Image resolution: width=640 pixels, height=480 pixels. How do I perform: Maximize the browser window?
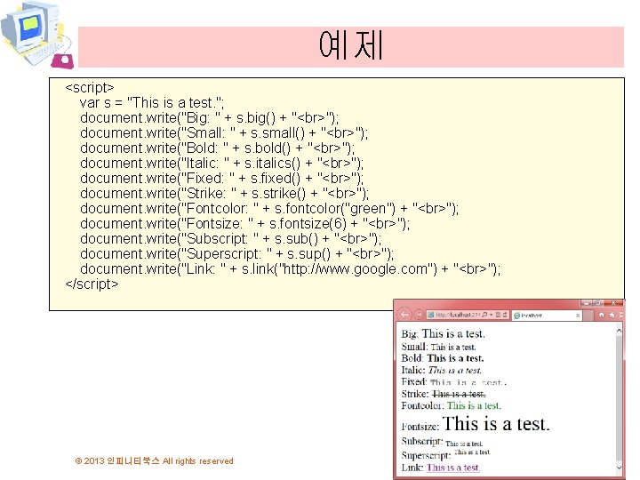pyautogui.click(x=597, y=303)
